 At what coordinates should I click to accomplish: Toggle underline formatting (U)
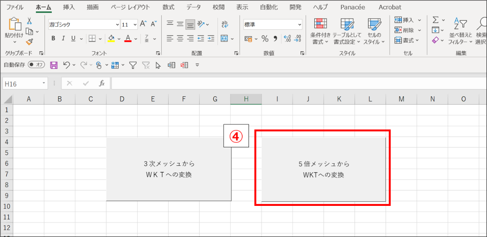tap(73, 38)
